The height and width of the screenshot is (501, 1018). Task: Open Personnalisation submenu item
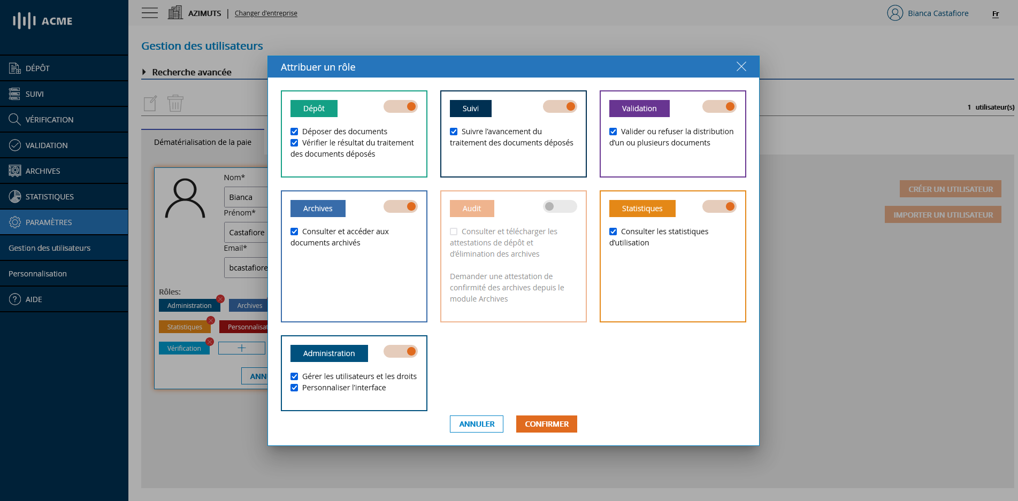point(37,273)
